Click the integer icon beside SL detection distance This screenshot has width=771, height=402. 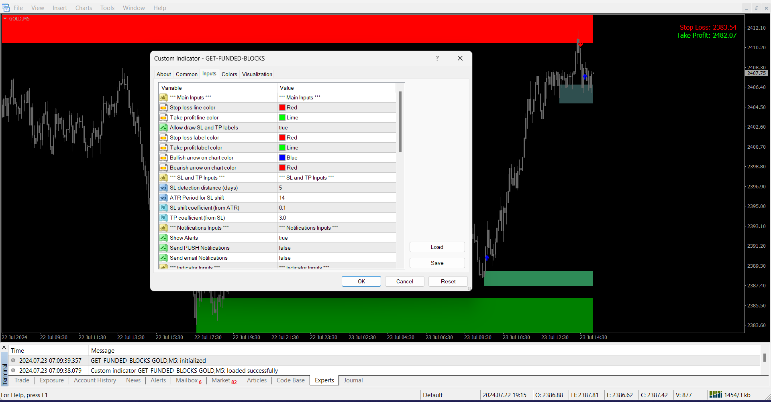click(163, 188)
